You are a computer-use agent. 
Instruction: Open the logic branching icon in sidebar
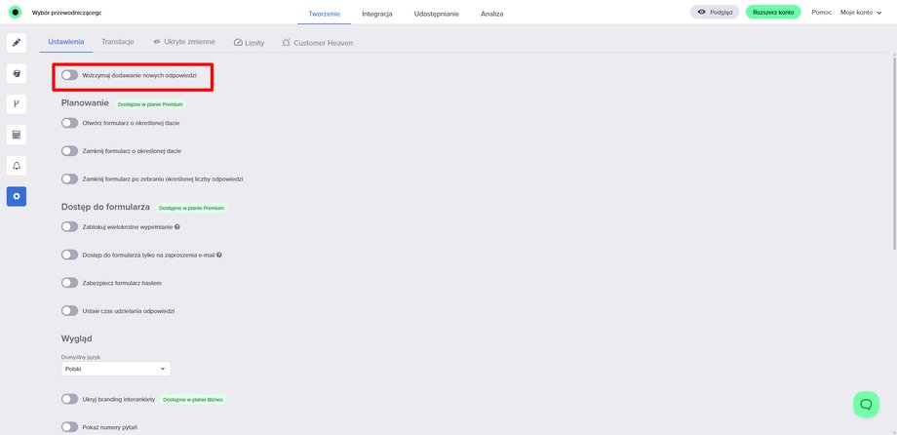tap(17, 103)
